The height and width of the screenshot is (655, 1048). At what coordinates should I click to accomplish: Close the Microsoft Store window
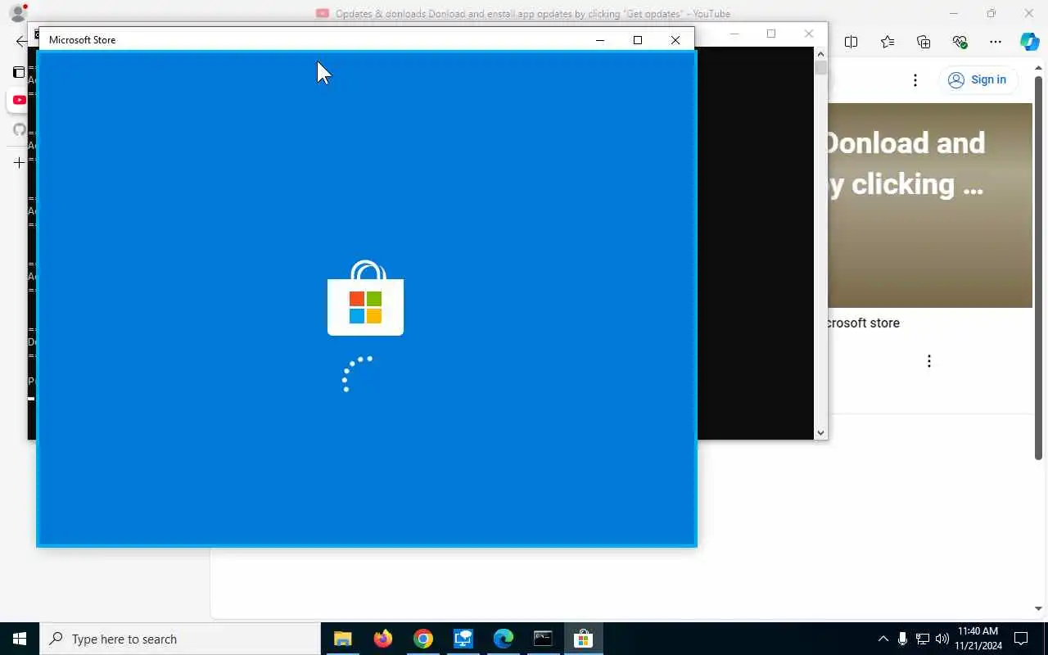(x=675, y=40)
